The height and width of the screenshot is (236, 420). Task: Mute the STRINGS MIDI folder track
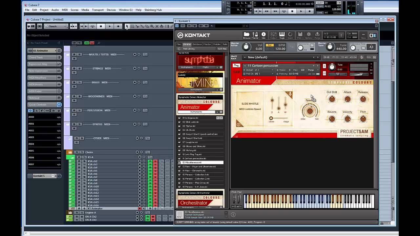[x=74, y=69]
